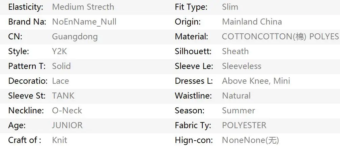The height and width of the screenshot is (148, 340).
Task: Click the Elasticity label
Action: (26, 7)
